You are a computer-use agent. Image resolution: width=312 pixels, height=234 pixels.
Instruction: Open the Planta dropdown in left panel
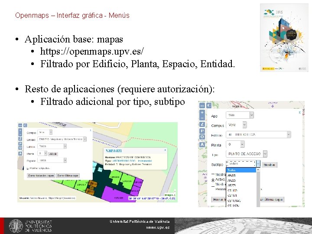42,153
